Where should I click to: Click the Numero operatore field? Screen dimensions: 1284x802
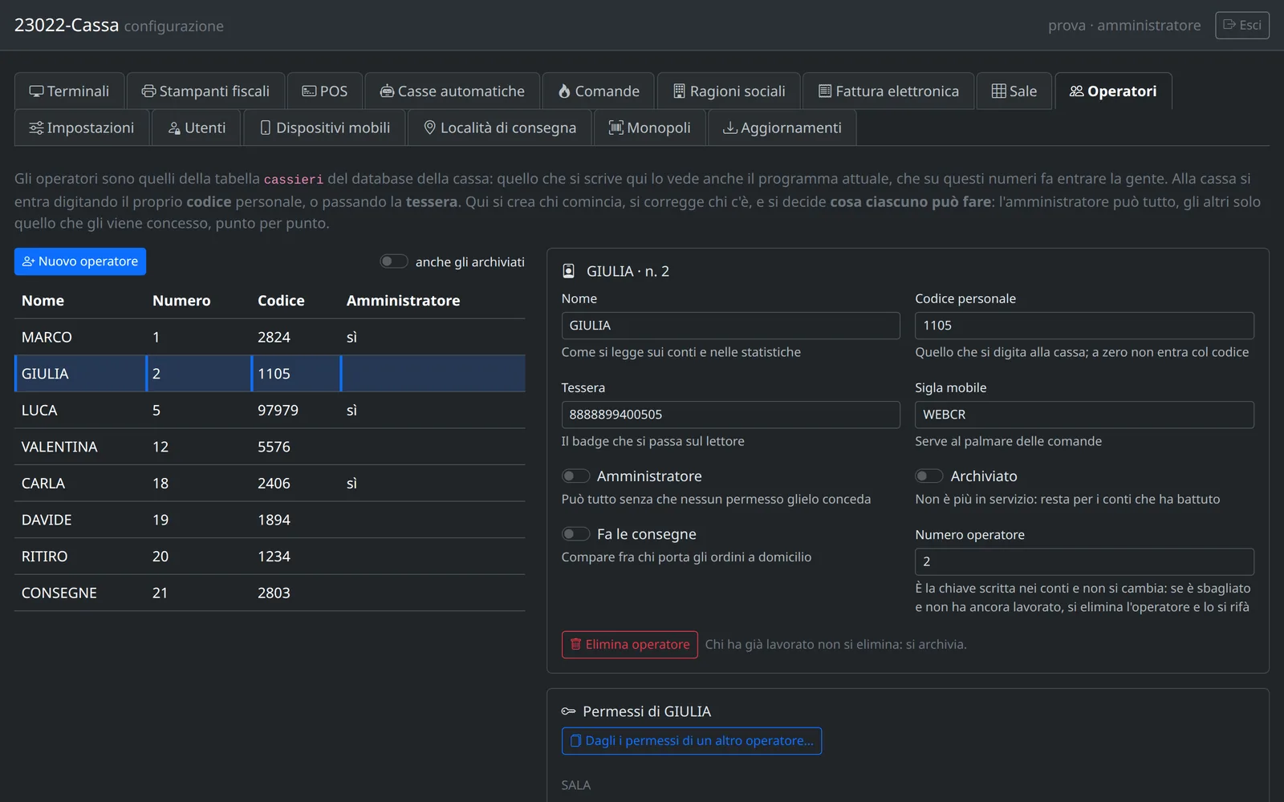[x=1084, y=561]
